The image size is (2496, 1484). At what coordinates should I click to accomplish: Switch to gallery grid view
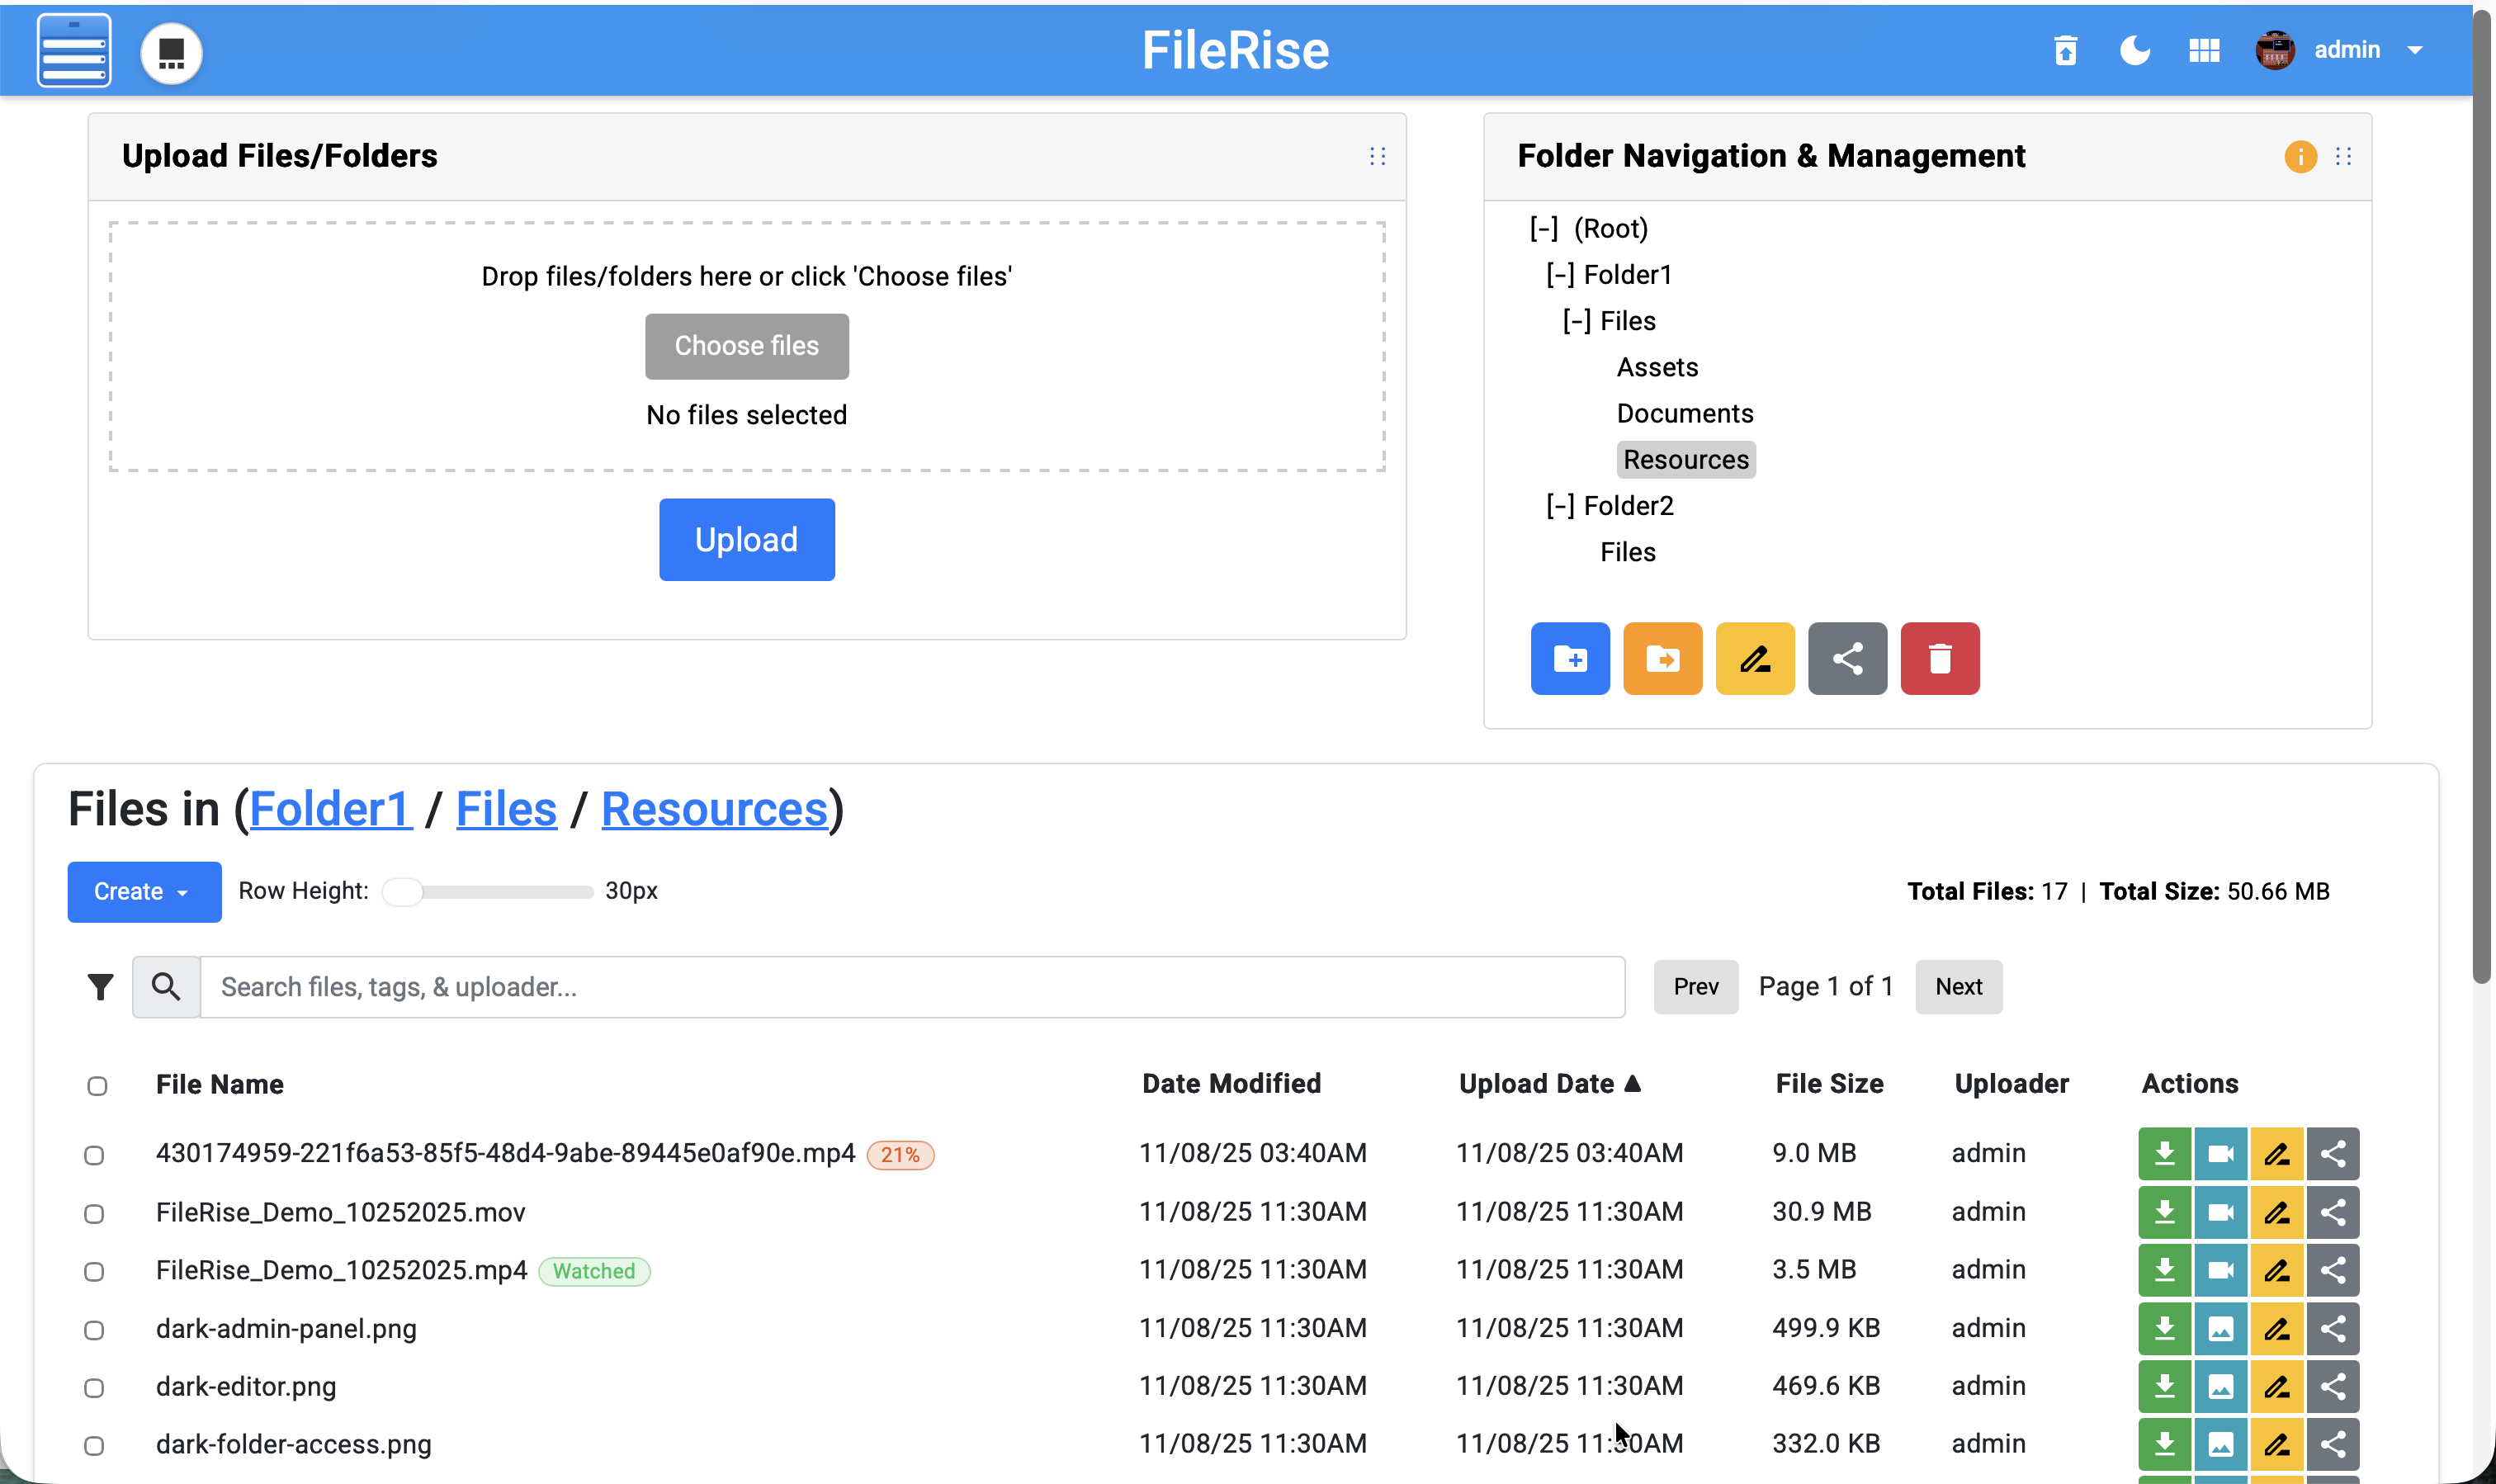pos(2204,50)
